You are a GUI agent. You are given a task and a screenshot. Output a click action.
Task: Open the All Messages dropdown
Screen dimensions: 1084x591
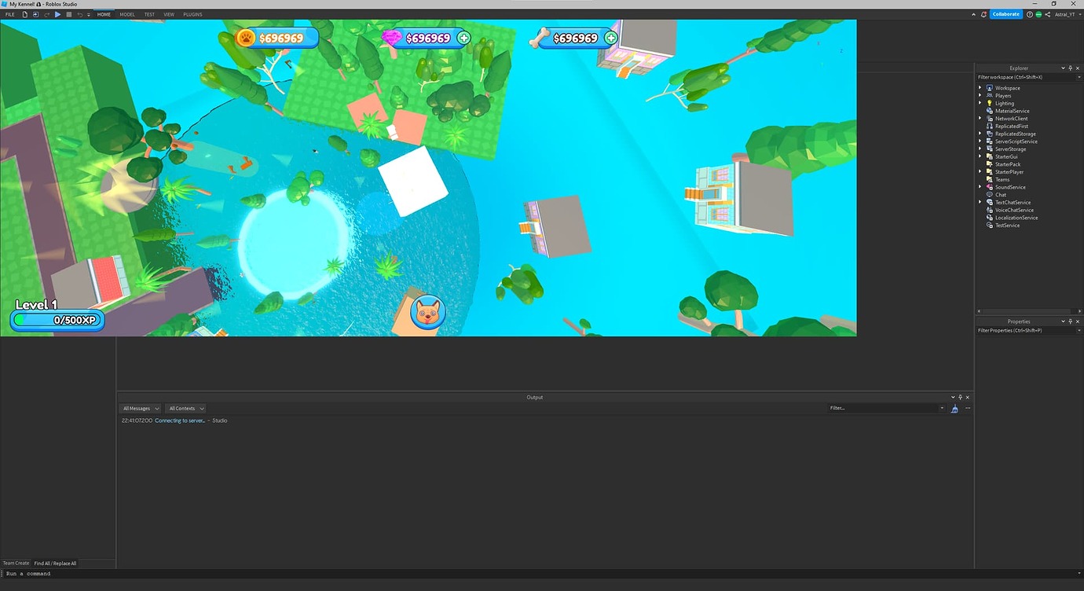pyautogui.click(x=141, y=409)
